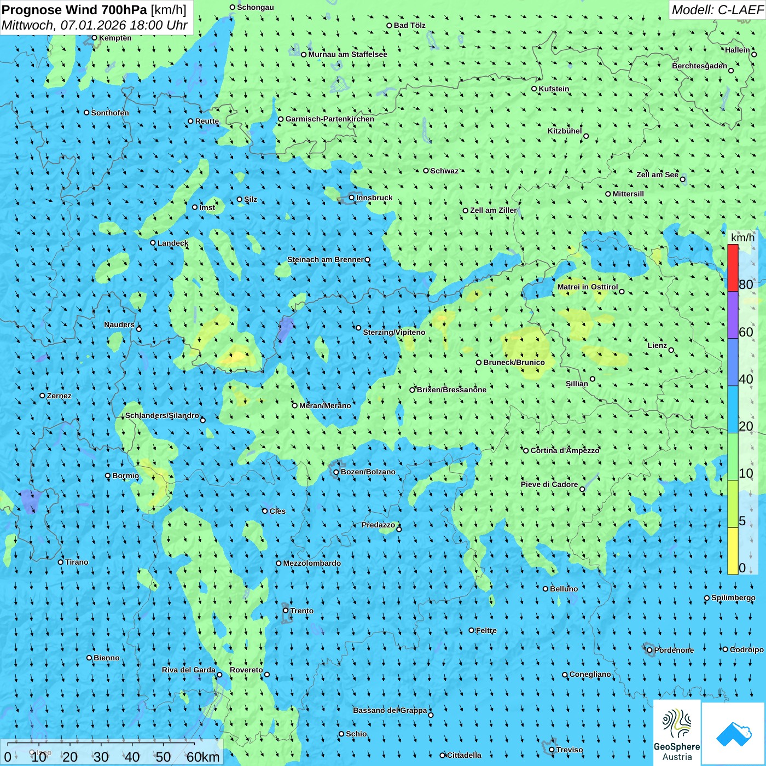Select the purple 60-80 legend segment
This screenshot has width=766, height=766.
[733, 315]
